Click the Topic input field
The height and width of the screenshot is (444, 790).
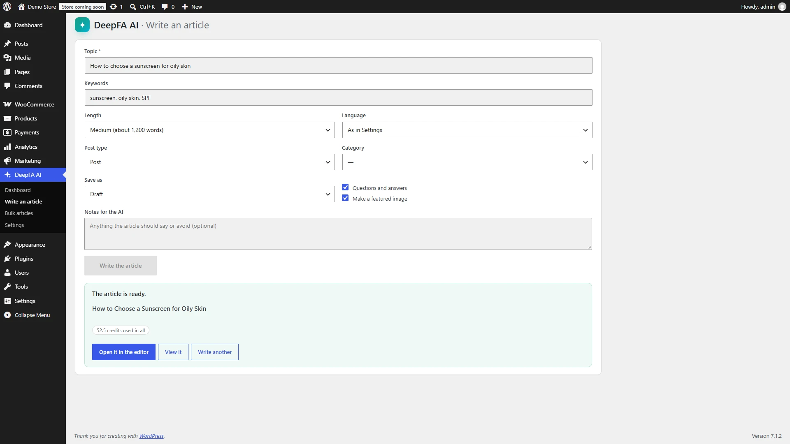338,65
